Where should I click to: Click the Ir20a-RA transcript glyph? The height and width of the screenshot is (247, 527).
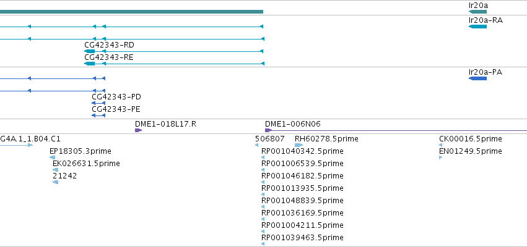coord(477,27)
